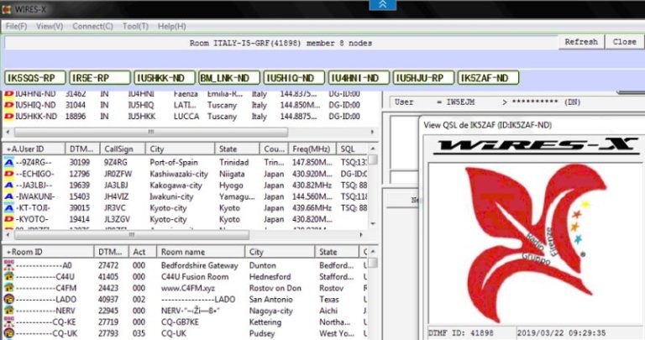
Task: Sort by +A.User ID column header
Action: (34, 149)
